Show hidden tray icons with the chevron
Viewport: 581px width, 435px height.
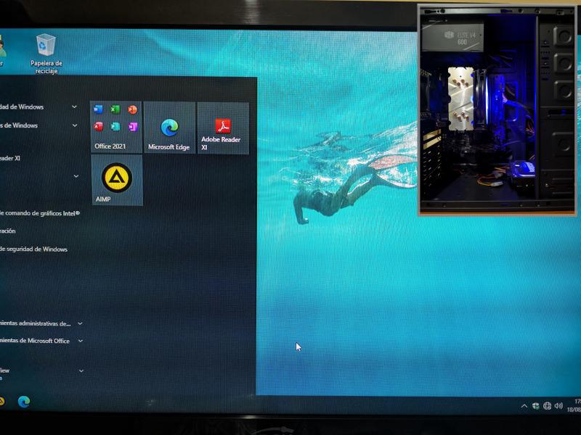point(524,406)
